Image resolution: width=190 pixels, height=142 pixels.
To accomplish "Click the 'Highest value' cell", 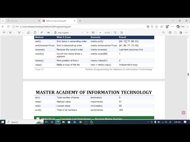I will (x=72, y=102).
